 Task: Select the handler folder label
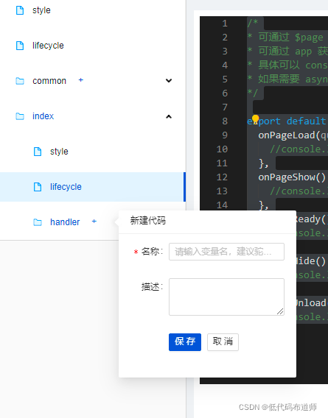pyautogui.click(x=65, y=222)
